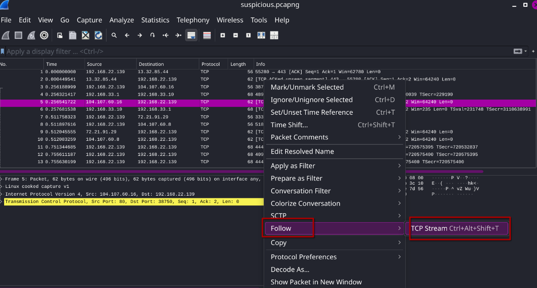Expand the Transmission Control Protocol row
The height and width of the screenshot is (288, 537).
(2, 202)
